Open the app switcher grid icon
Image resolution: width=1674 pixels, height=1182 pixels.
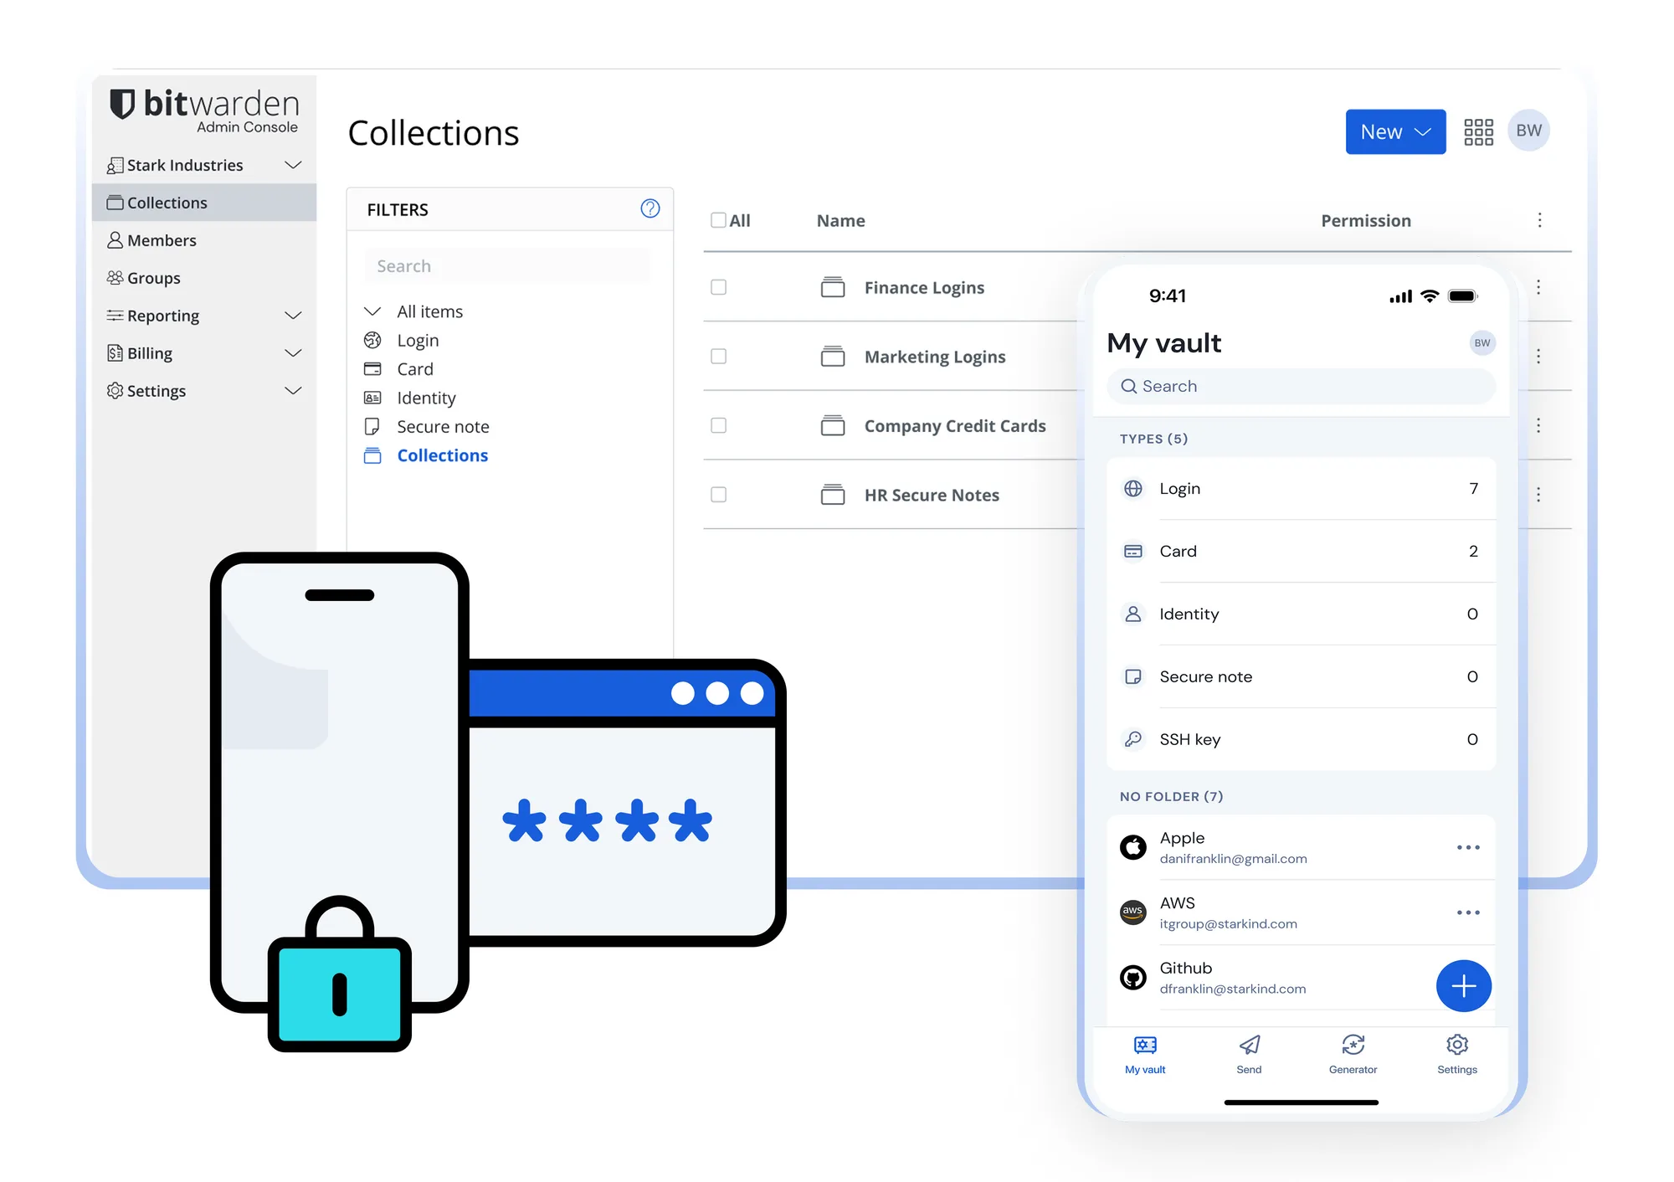pos(1478,131)
